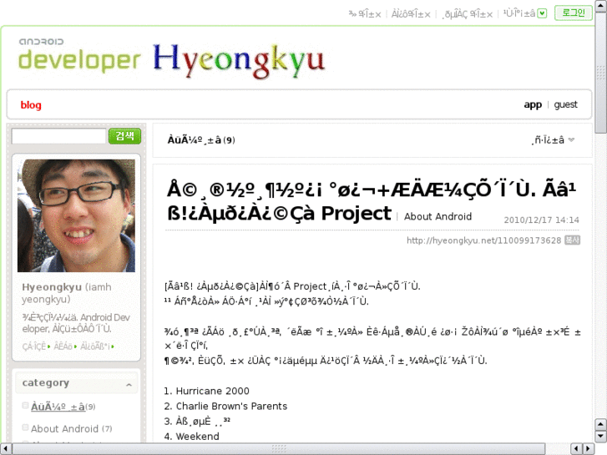607x455 pixels.
Task: Click the Hyeongkyu profile name
Action: click(52, 287)
